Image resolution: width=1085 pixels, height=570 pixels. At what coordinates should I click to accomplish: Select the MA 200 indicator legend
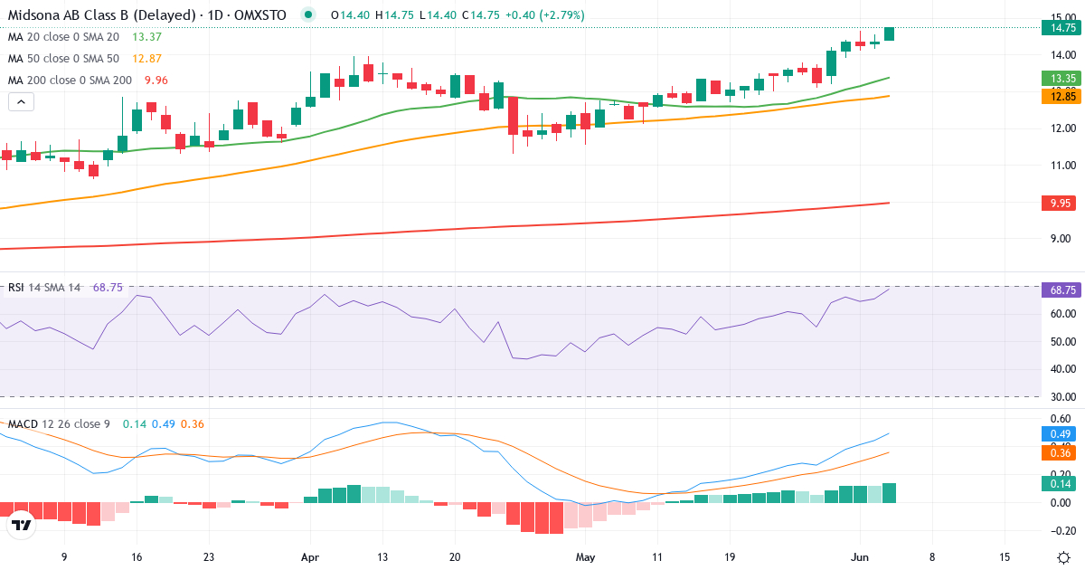[70, 81]
